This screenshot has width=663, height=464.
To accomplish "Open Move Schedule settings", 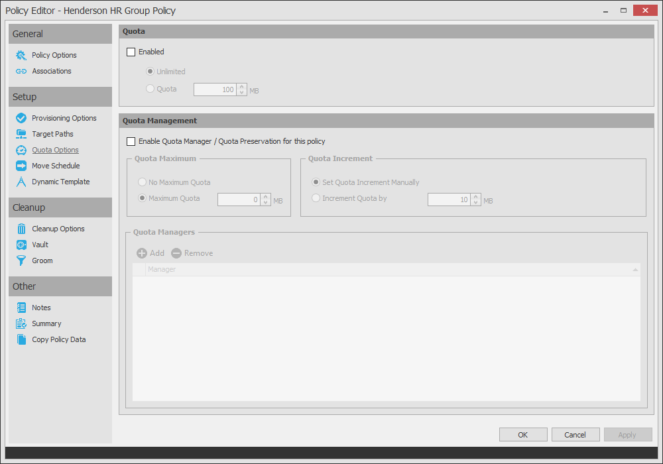I will 56,166.
